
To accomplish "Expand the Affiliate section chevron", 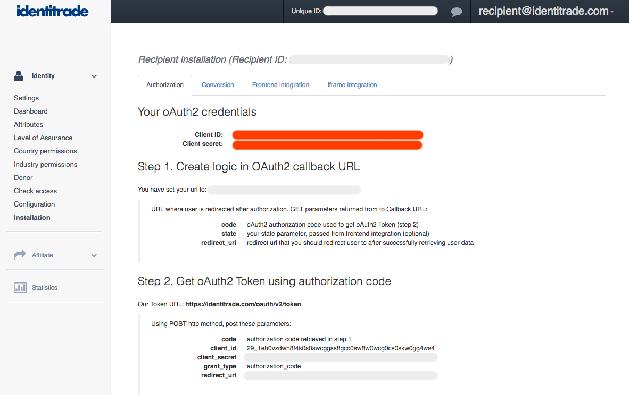I will tap(94, 255).
